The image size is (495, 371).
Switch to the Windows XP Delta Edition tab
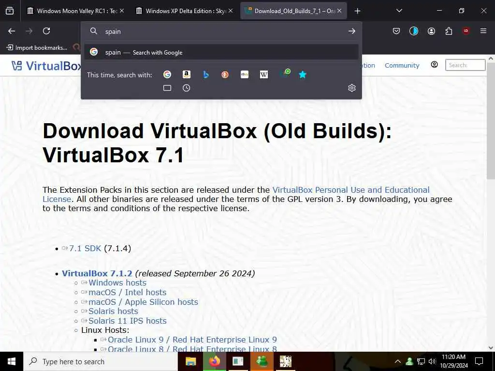coord(185,11)
